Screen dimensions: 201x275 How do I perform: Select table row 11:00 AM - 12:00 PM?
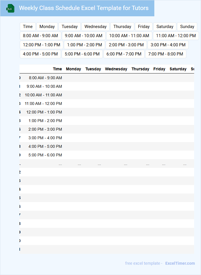[107, 104]
